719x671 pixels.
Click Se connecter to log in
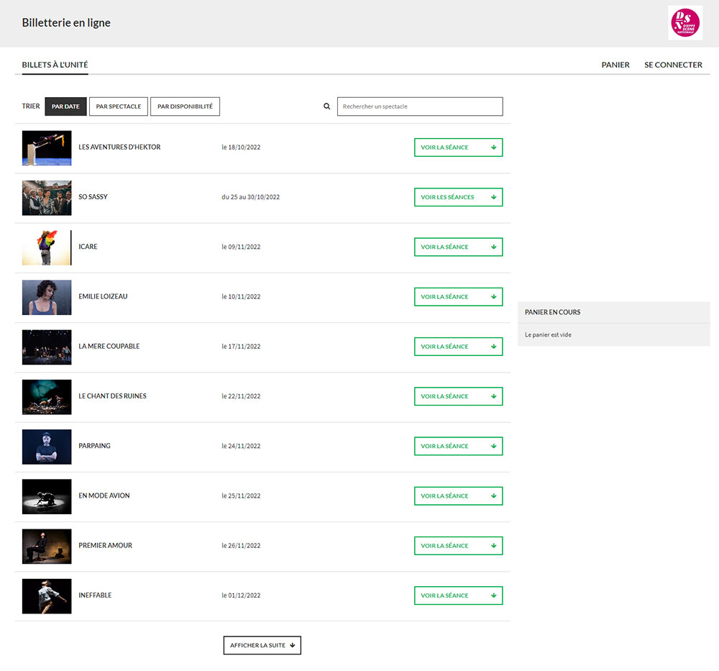tap(673, 65)
